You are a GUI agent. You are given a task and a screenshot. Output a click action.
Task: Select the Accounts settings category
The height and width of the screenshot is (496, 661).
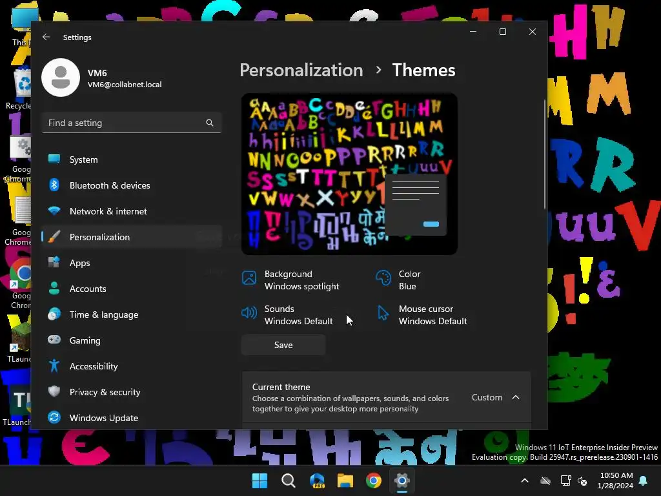point(132,289)
